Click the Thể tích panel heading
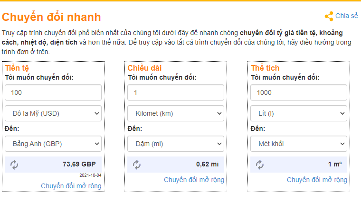 265,68
